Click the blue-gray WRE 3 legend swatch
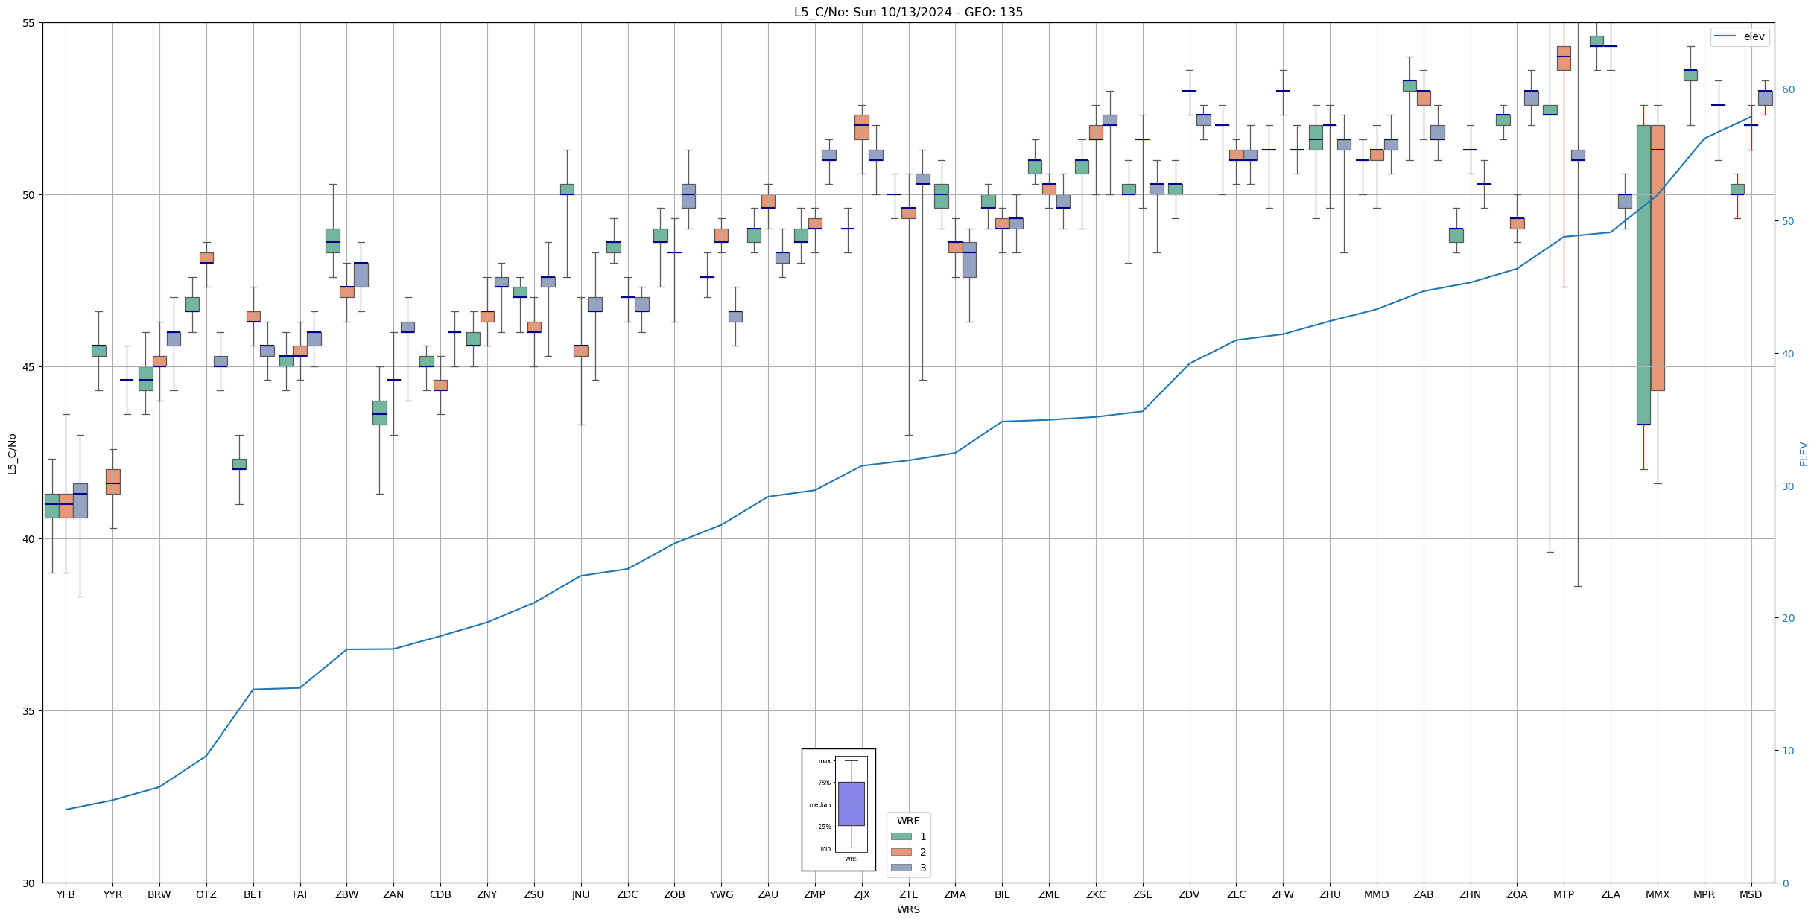 901,868
